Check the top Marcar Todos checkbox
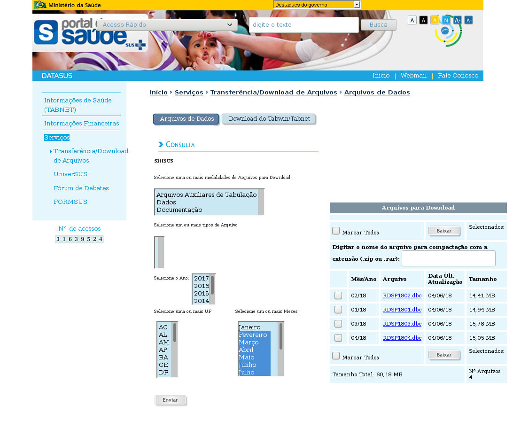The image size is (513, 428). [336, 231]
